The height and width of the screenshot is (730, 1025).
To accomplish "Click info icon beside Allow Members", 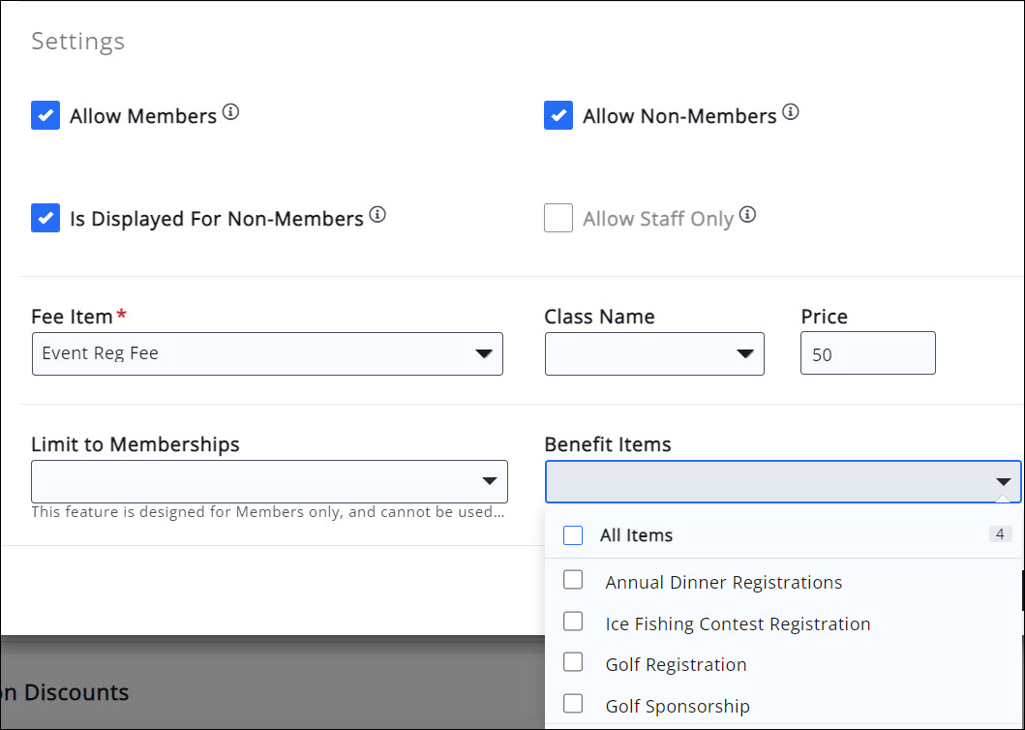I will point(230,112).
